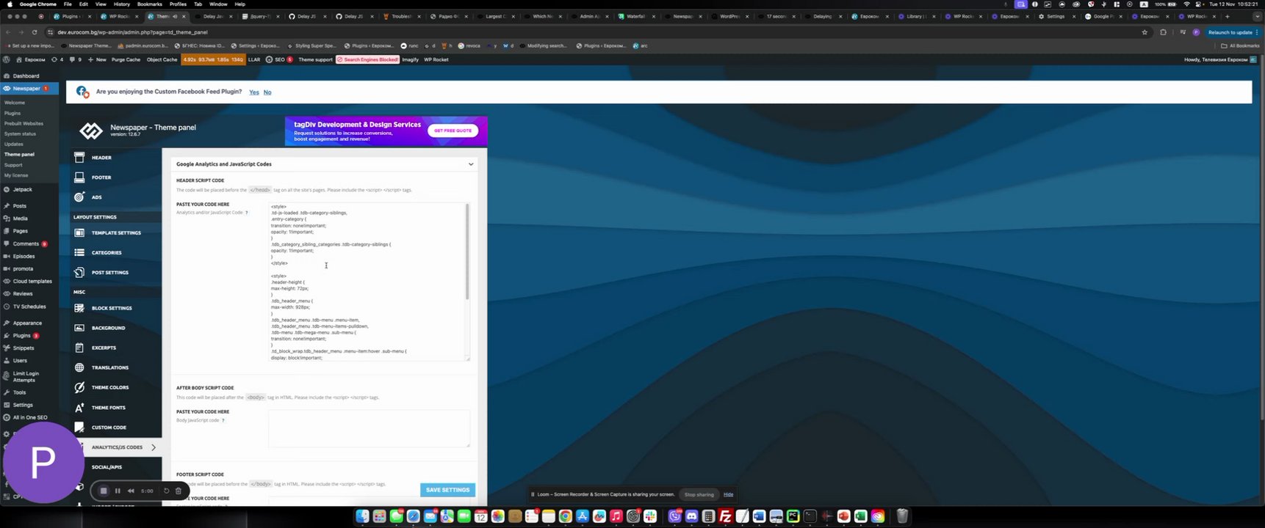Click Search Engines Blocked notice

[368, 59]
